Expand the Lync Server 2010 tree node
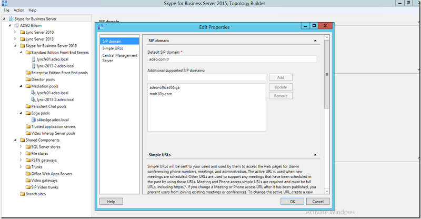 point(15,32)
